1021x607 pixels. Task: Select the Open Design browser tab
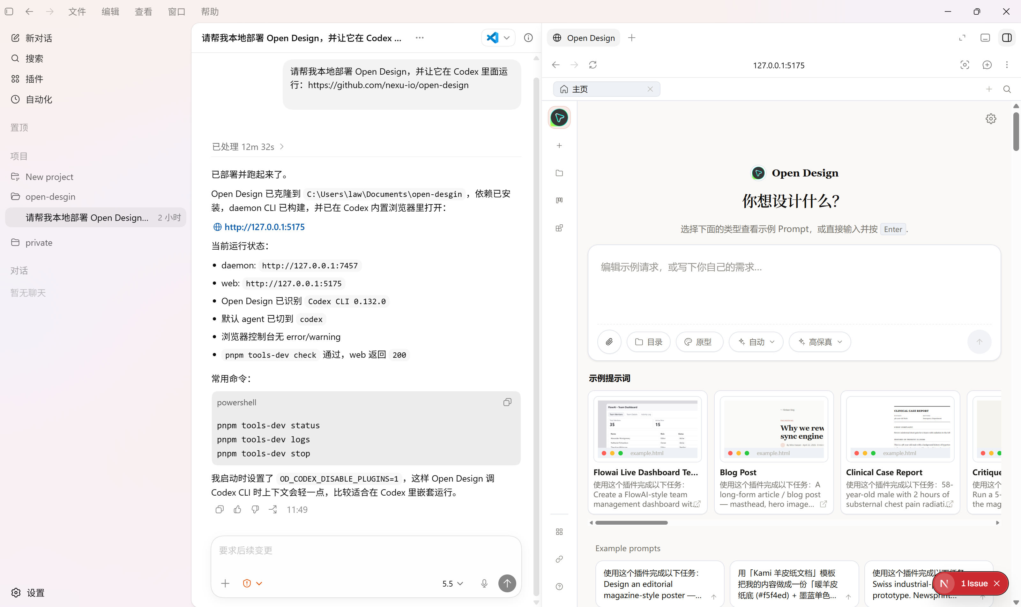584,38
